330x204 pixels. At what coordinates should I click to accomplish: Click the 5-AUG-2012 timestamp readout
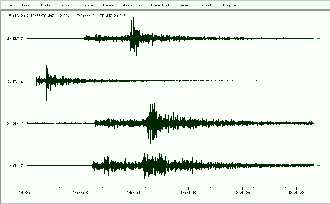(32, 16)
